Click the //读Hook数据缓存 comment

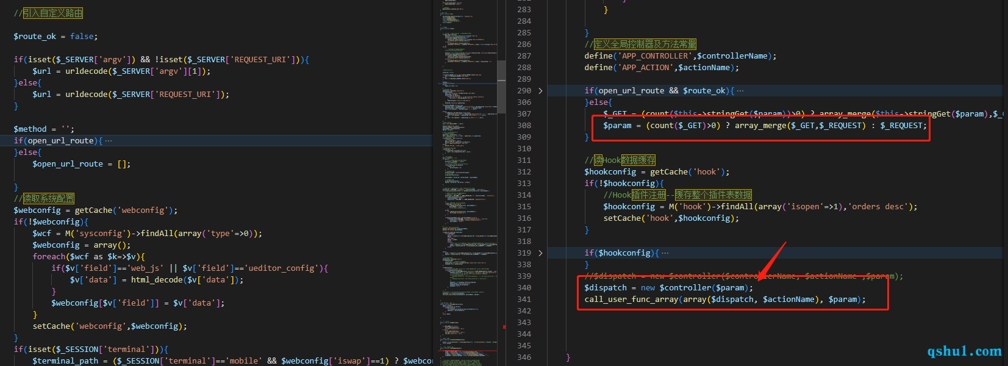(620, 160)
